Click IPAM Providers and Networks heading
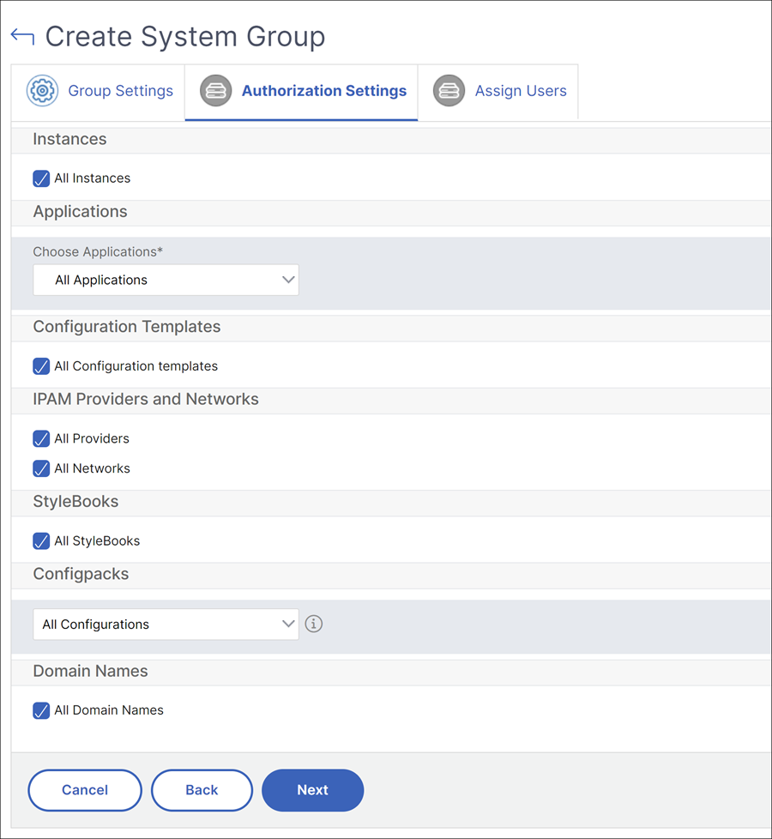772x839 pixels. [x=146, y=399]
